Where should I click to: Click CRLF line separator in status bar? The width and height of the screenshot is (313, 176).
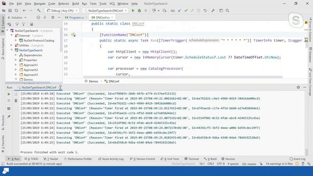coord(211,164)
